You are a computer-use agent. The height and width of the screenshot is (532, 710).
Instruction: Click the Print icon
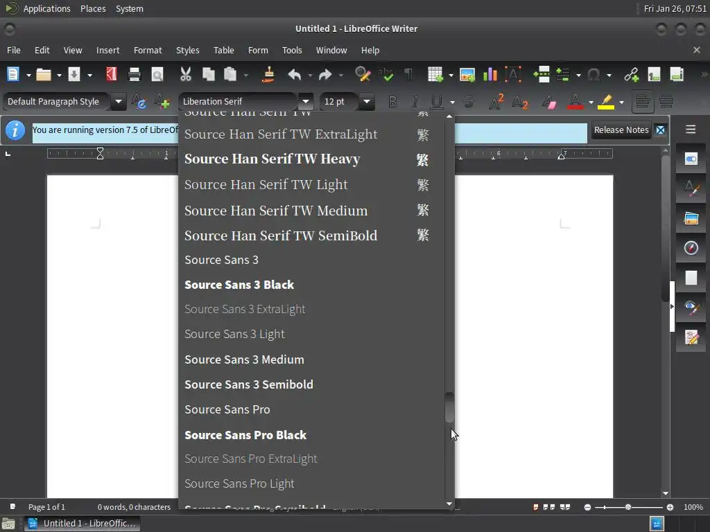coord(135,74)
